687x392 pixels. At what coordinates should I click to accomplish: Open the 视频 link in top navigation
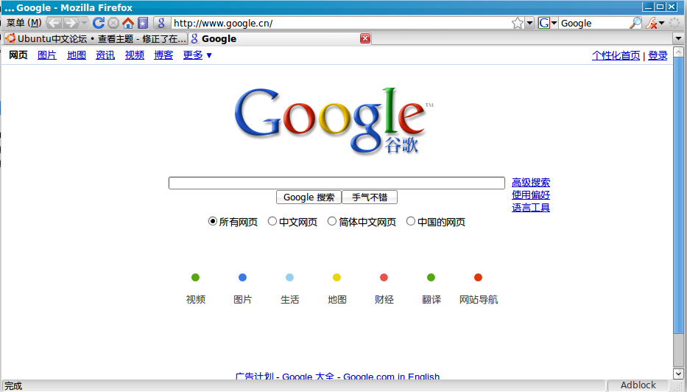click(x=135, y=55)
